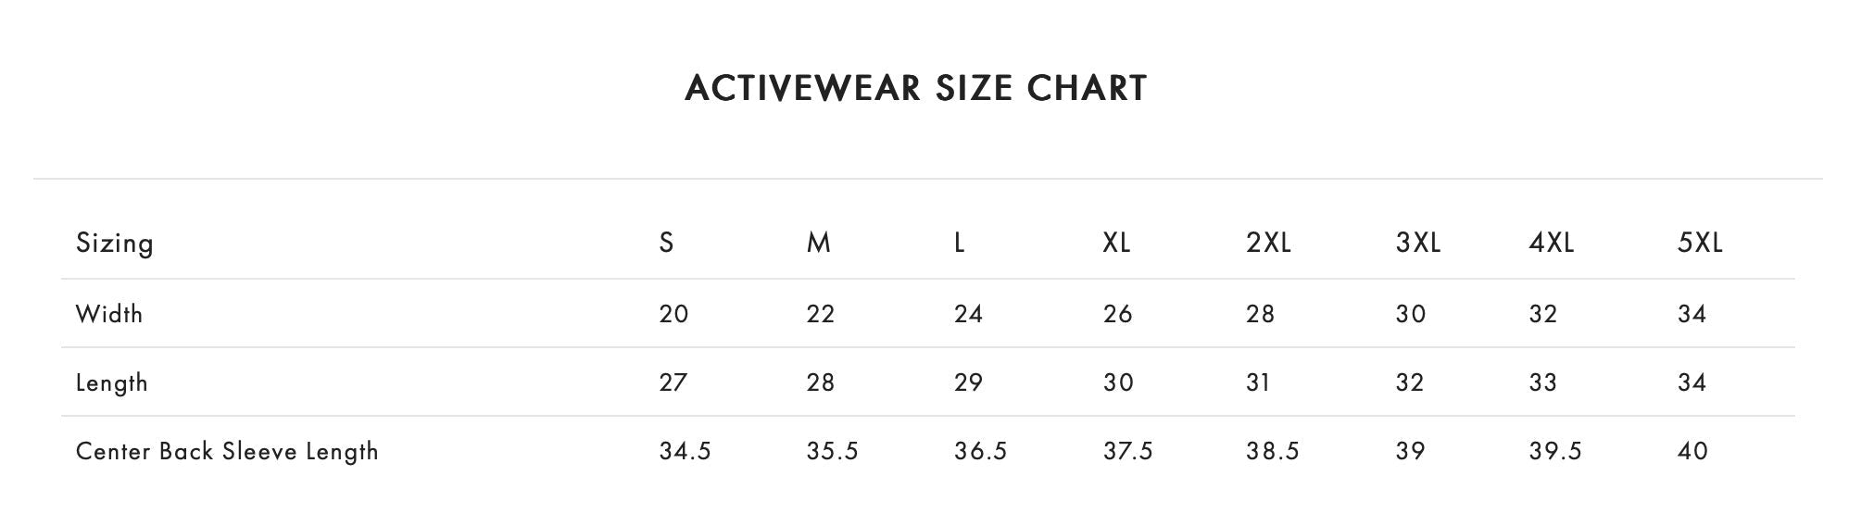Click the Length row label

pyautogui.click(x=112, y=382)
